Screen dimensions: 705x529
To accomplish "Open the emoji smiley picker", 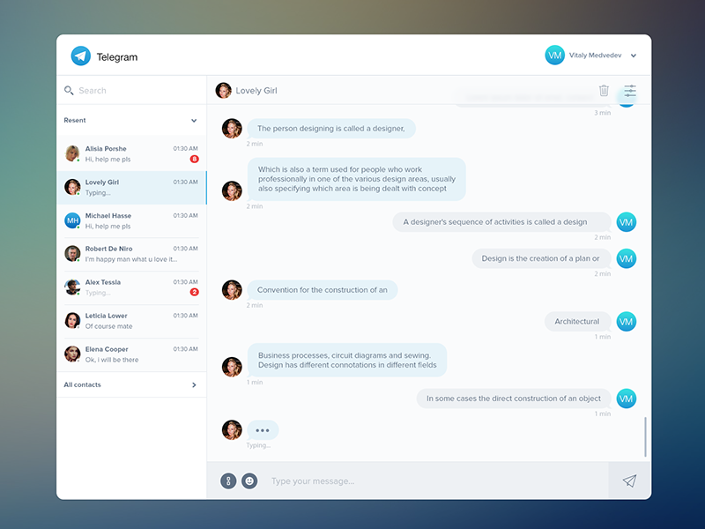I will click(249, 481).
